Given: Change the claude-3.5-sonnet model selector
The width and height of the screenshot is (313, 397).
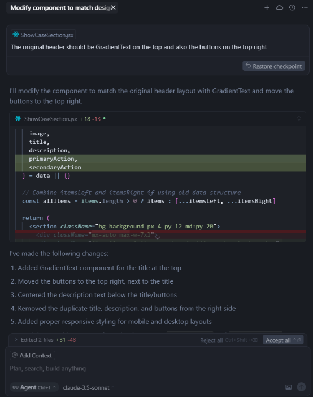Looking at the screenshot, I should point(88,387).
